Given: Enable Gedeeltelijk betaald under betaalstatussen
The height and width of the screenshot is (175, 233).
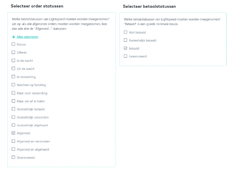Looking at the screenshot, I should tap(125, 40).
